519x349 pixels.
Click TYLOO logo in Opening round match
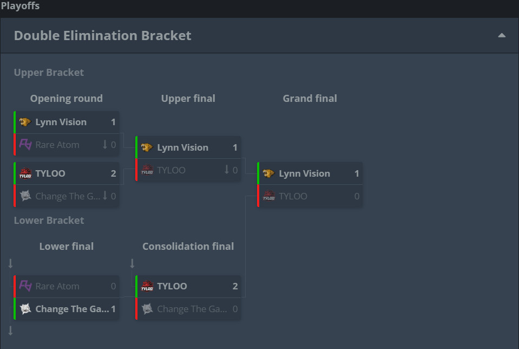pos(25,173)
